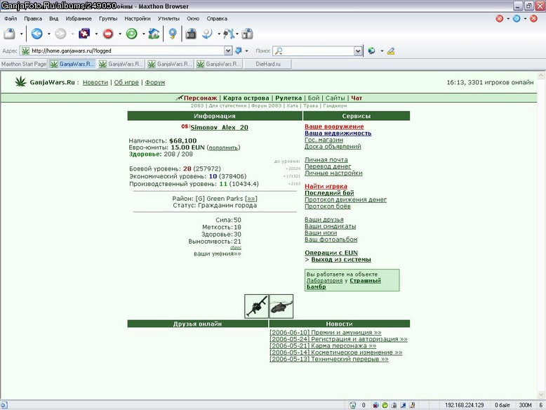Open the address bar URL dropdown

[x=228, y=51]
